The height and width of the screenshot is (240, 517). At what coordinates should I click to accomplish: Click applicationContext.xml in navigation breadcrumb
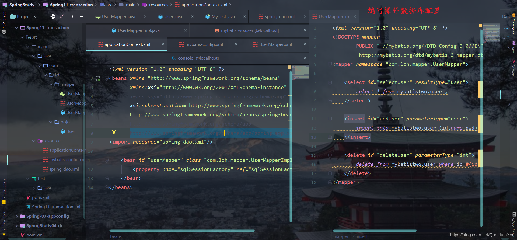click(x=201, y=5)
